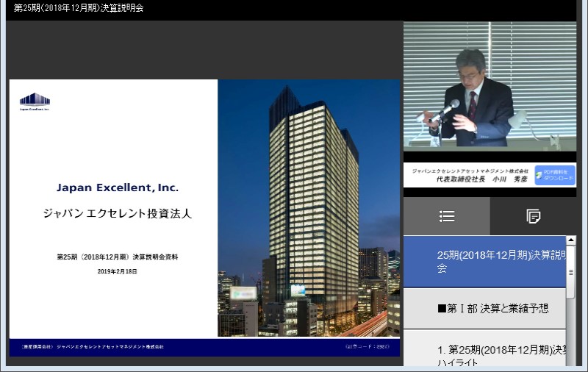Click presenter caption 代表取締役社長 小川 秀彦
This screenshot has width=588, height=372.
point(482,179)
